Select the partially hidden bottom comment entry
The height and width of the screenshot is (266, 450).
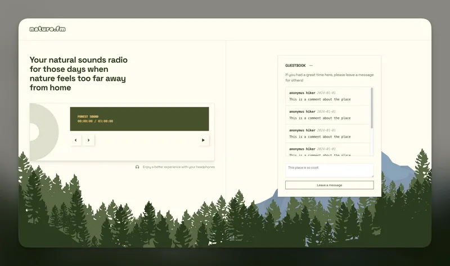[328, 150]
